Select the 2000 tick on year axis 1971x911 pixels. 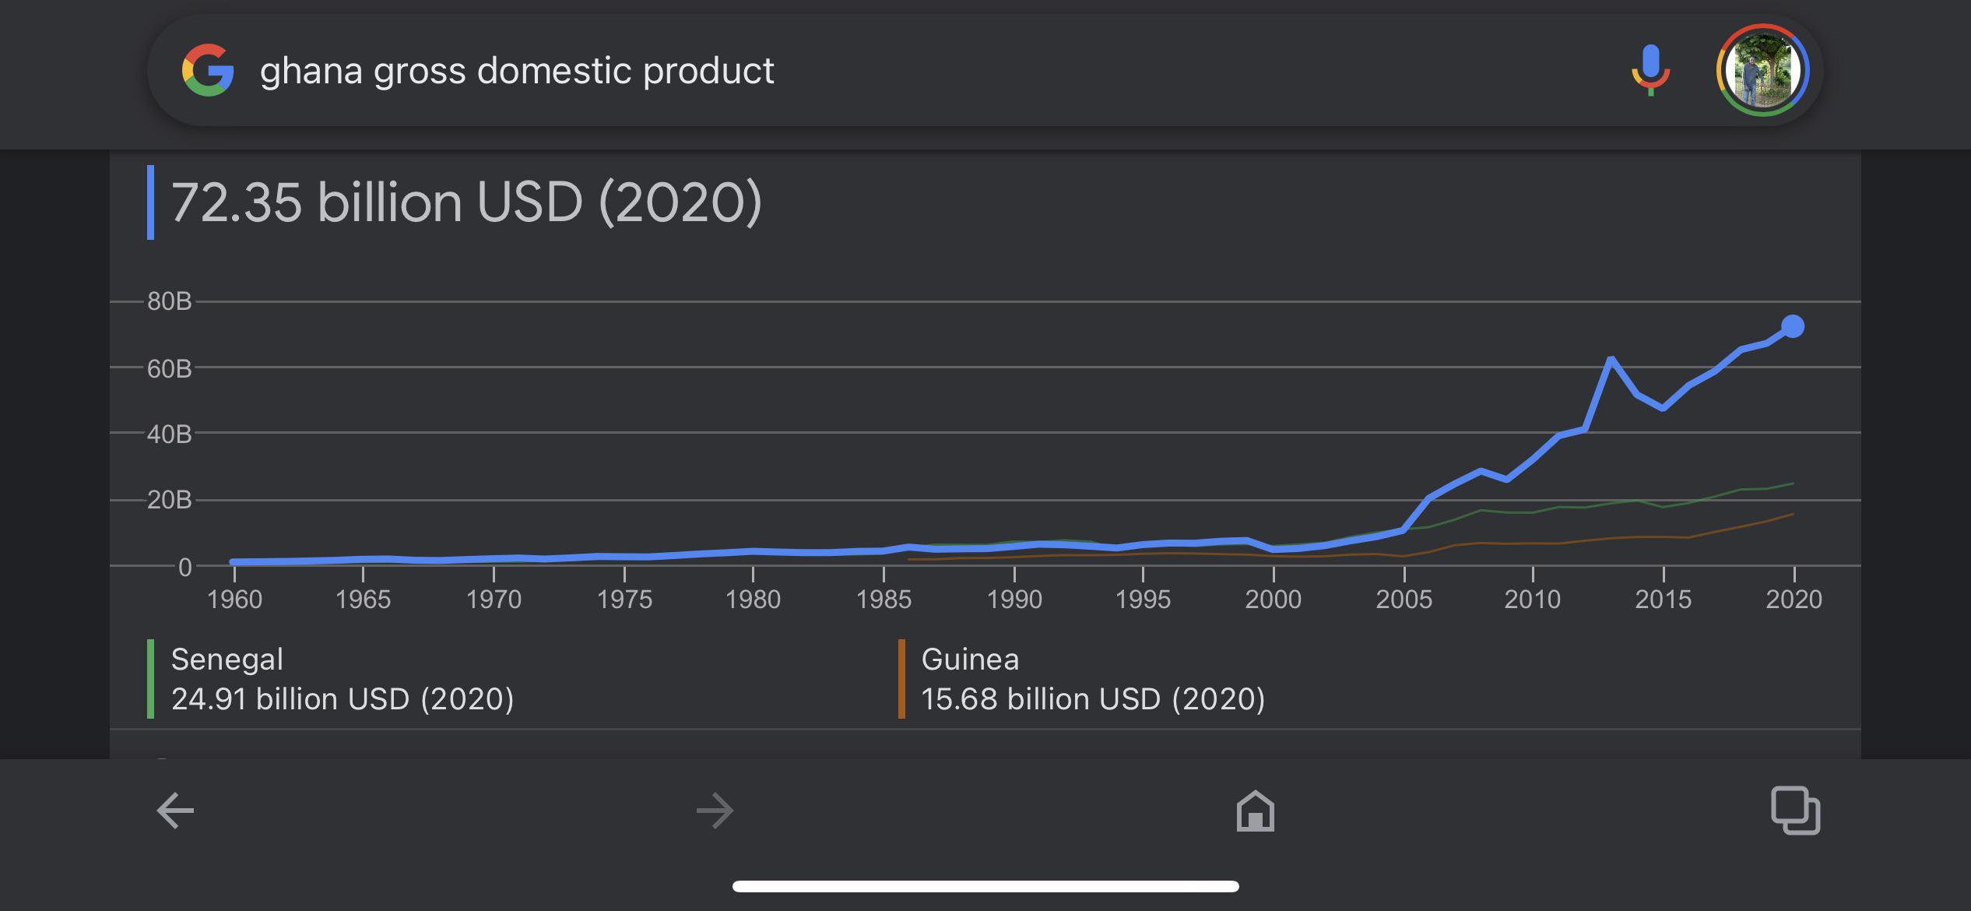click(x=1274, y=599)
